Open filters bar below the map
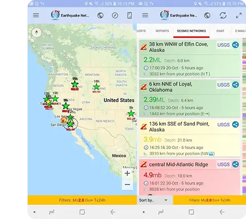Image resolution: width=246 pixels, height=219 pixels. (x=82, y=200)
